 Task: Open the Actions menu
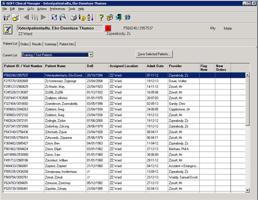point(42,9)
